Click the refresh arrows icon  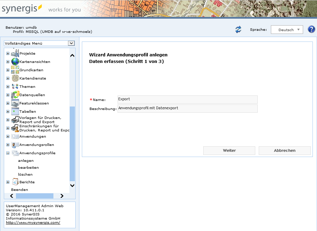coord(238,30)
